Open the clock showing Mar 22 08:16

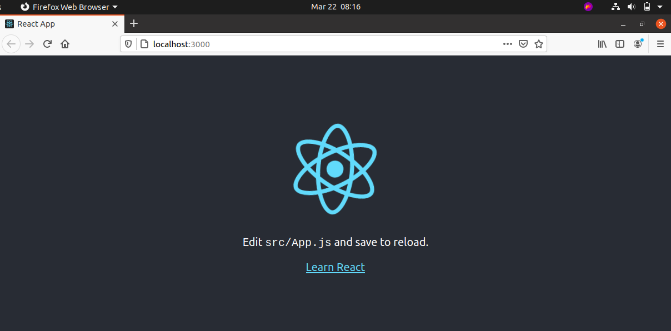[335, 7]
